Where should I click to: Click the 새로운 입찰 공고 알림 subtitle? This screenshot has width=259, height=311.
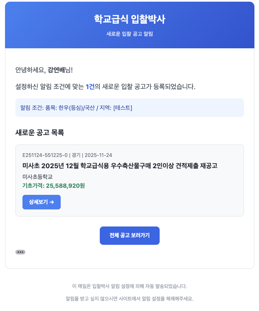click(x=129, y=34)
